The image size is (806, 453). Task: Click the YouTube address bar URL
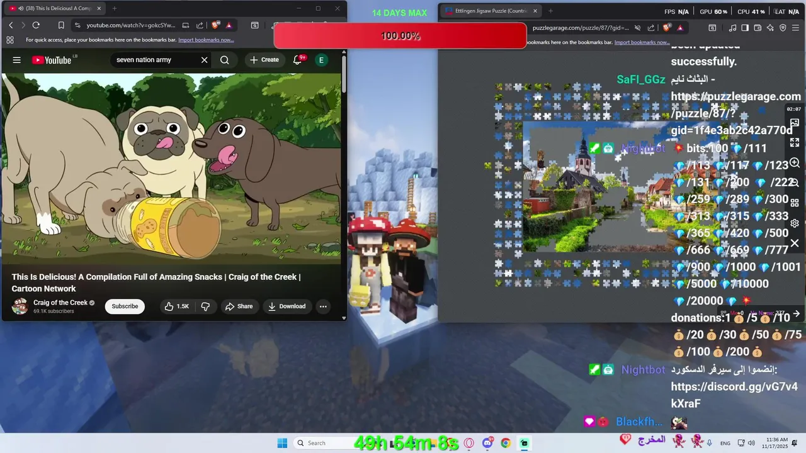tap(131, 25)
